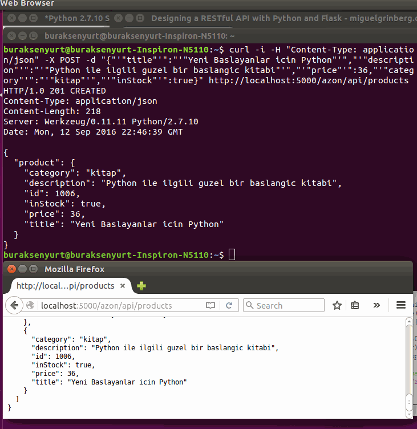This screenshot has height=429, width=417.
Task: Click "Server: Werkzeug/0.11.11 Python/2.7.10" line
Action: click(x=101, y=122)
